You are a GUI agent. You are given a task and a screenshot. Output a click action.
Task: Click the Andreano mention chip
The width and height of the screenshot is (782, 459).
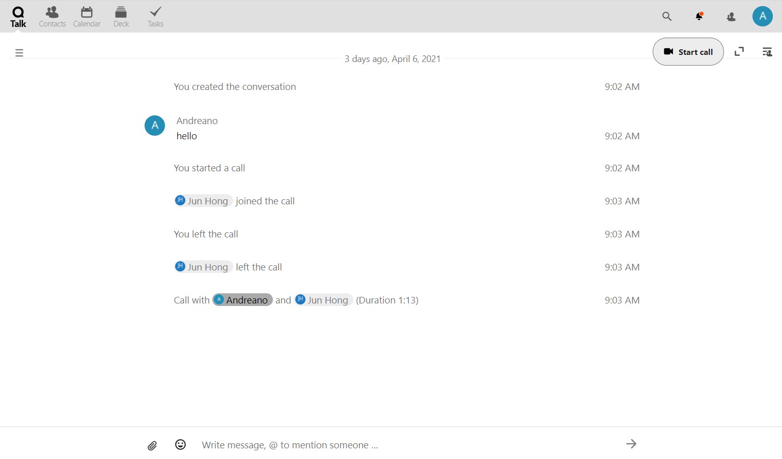pos(242,300)
